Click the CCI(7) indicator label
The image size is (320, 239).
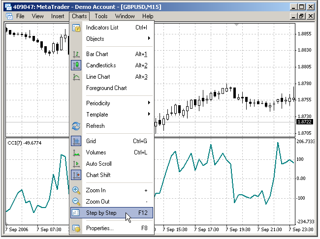(x=25, y=143)
